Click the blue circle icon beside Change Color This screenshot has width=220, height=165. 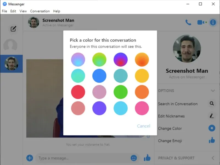(212, 128)
